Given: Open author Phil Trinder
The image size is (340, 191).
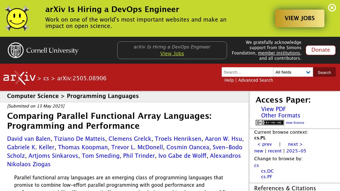Looking at the screenshot, I should pyautogui.click(x=139, y=156).
